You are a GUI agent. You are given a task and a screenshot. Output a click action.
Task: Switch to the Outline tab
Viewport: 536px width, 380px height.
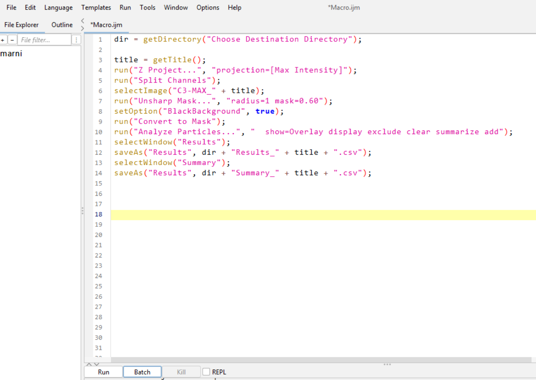[62, 25]
